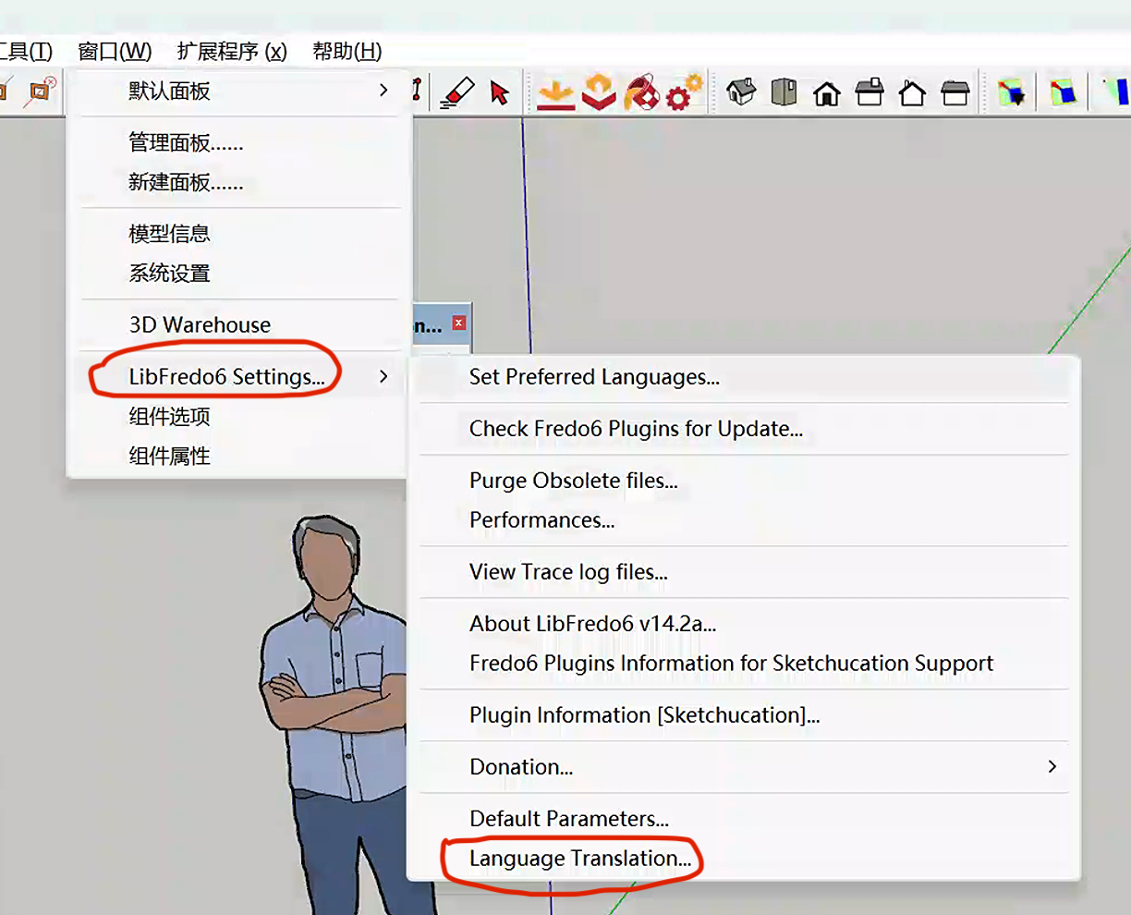Screen dimensions: 1131x915
Task: Expand the 默认面板 submenu arrow
Action: click(x=383, y=91)
